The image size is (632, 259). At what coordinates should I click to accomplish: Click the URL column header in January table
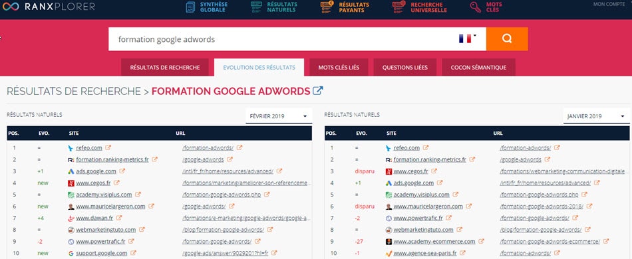click(x=498, y=133)
